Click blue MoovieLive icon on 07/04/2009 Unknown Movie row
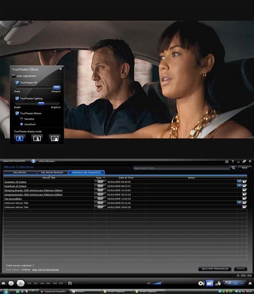The height and width of the screenshot is (294, 254). tap(239, 203)
